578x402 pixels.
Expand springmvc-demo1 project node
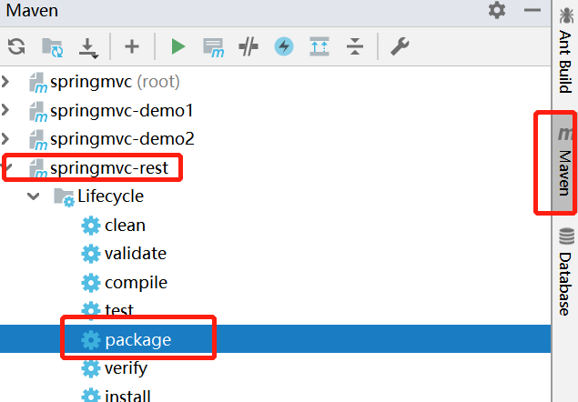pyautogui.click(x=5, y=110)
